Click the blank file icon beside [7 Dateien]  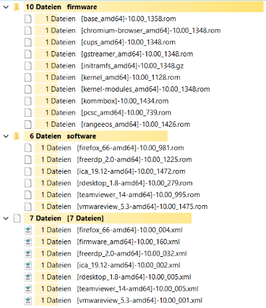pos(17,218)
